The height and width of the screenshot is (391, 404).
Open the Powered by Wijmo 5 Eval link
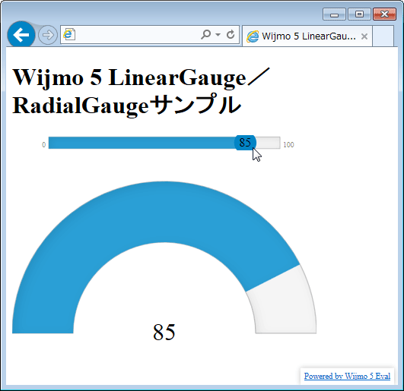(347, 376)
